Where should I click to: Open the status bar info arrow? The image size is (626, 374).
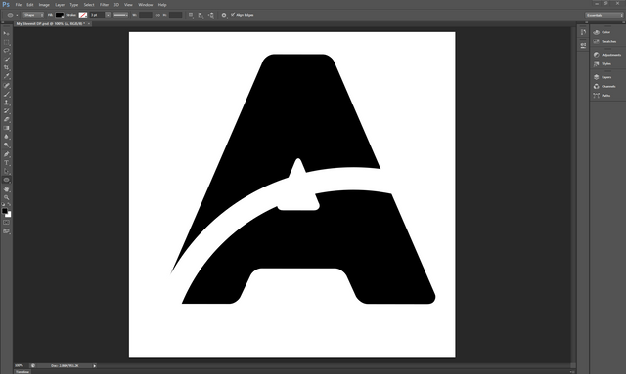[95, 365]
